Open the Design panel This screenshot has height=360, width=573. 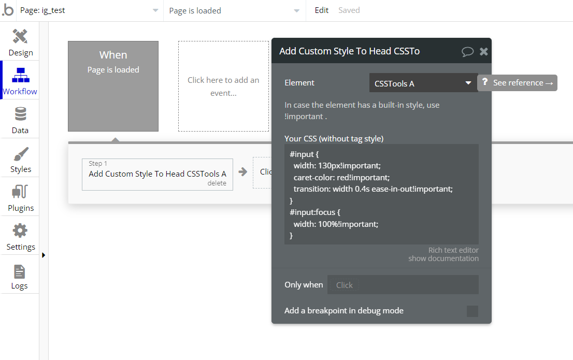tap(20, 41)
